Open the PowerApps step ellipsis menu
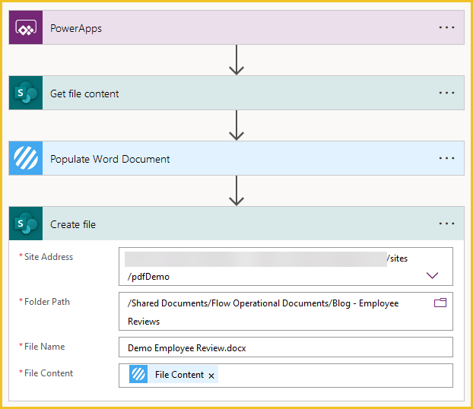Screen dimensions: 473x409 click(x=446, y=27)
